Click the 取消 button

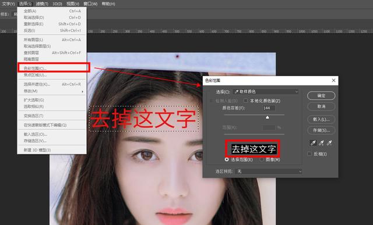tap(321, 106)
